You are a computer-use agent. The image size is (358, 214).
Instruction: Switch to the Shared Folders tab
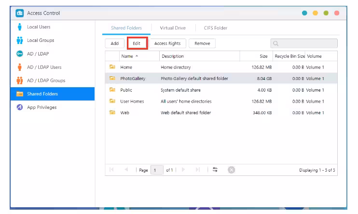pos(126,28)
